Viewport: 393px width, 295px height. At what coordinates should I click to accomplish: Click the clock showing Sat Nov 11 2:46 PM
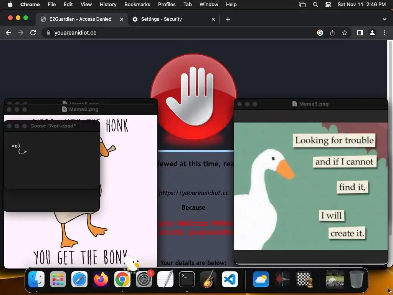(362, 5)
